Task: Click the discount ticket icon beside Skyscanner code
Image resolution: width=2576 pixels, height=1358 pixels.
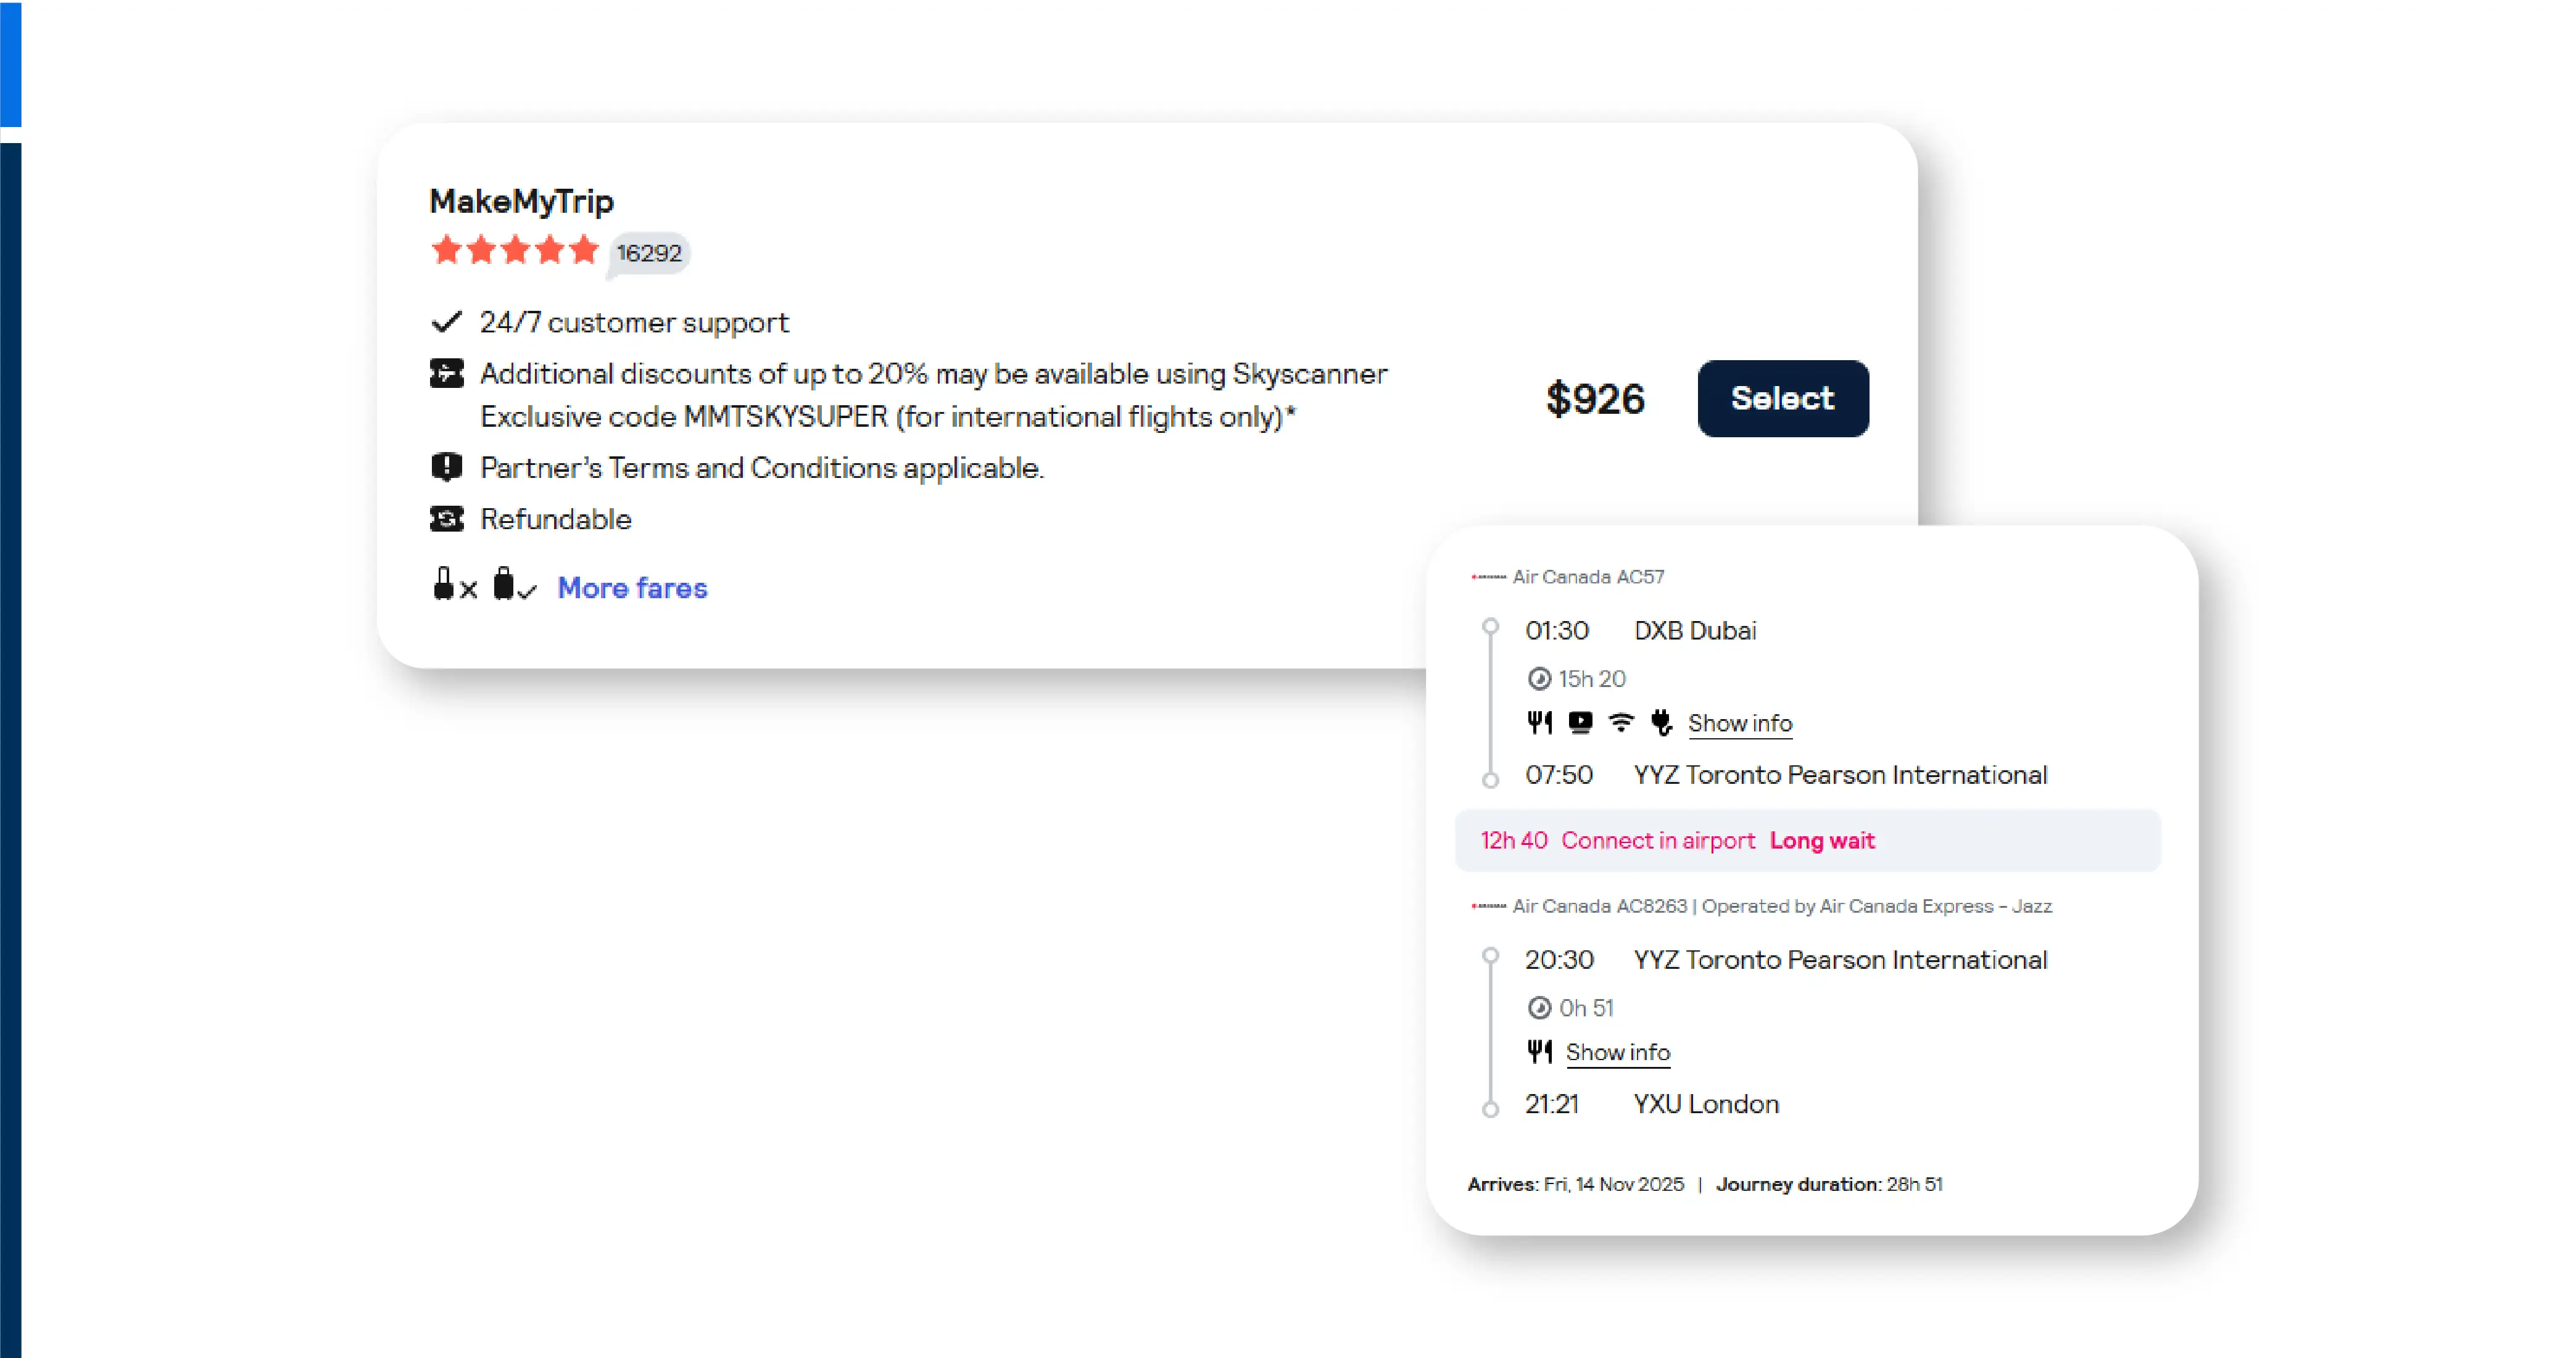Action: click(x=446, y=374)
